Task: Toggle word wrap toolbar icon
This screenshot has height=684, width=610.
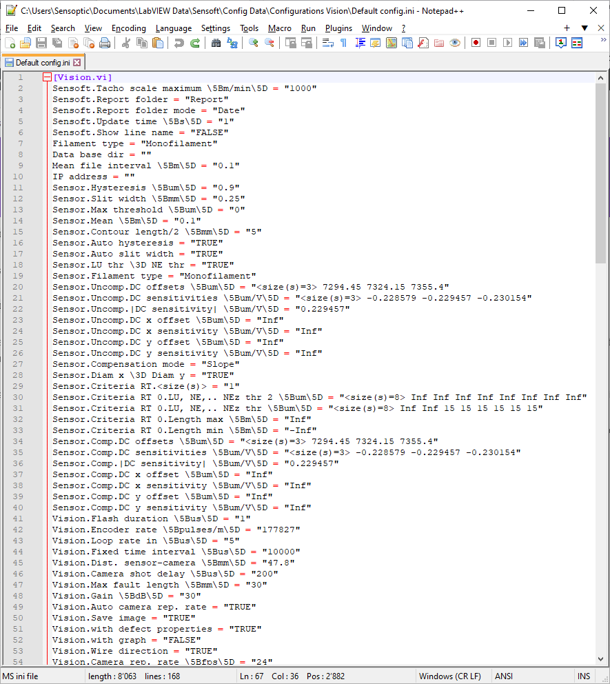Action: pos(327,43)
